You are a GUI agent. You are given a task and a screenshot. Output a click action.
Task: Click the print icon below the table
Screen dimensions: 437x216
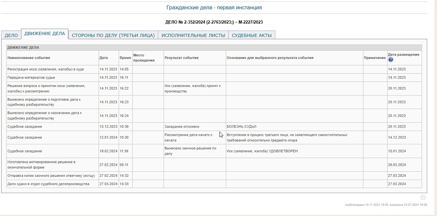click(423, 197)
